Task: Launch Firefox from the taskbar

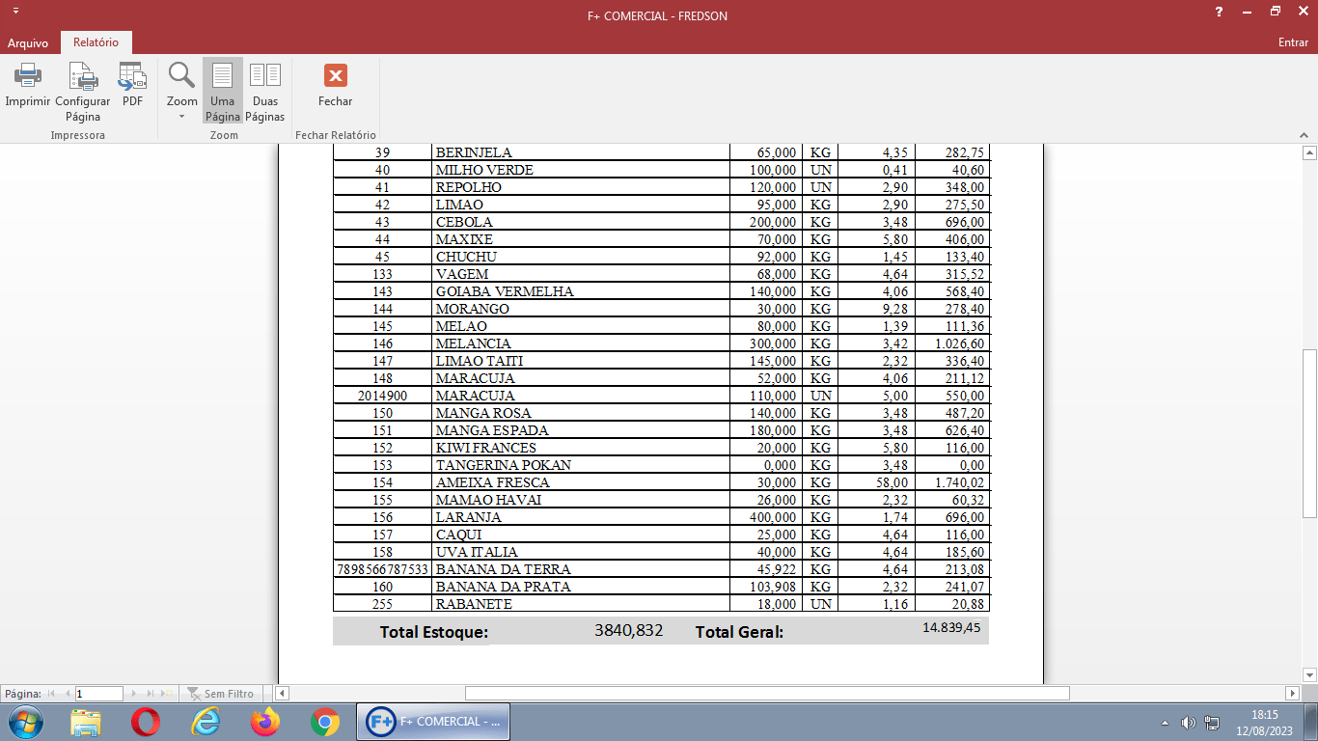Action: [264, 722]
